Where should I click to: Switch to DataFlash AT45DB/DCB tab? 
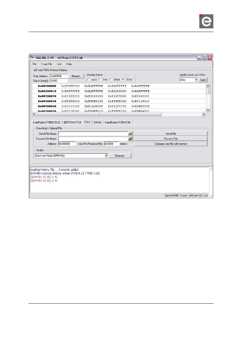coord(46,122)
